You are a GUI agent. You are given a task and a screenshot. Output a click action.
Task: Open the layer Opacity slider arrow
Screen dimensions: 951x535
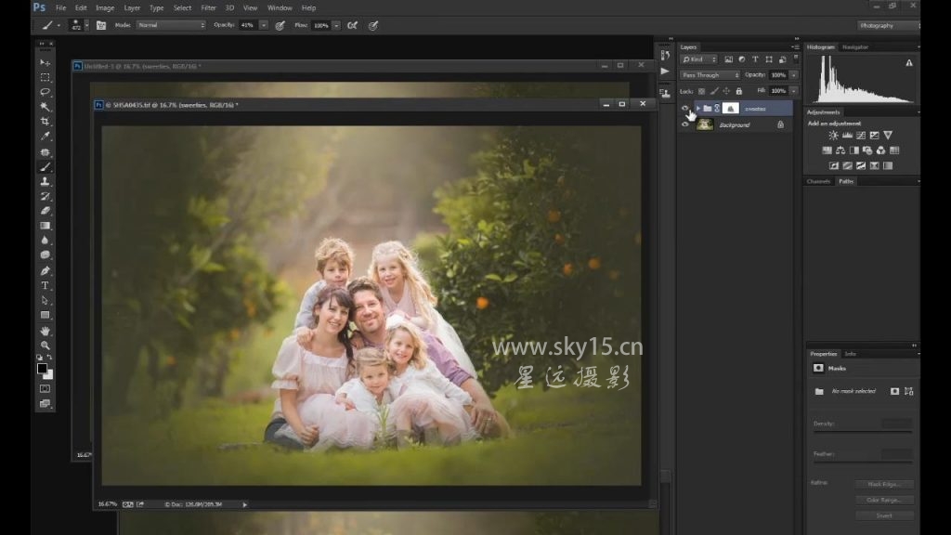click(794, 75)
